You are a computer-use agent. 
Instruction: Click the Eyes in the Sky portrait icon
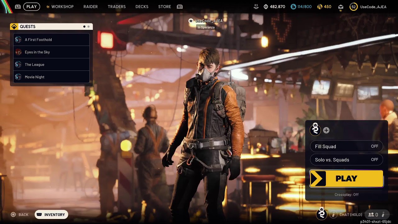(x=18, y=52)
